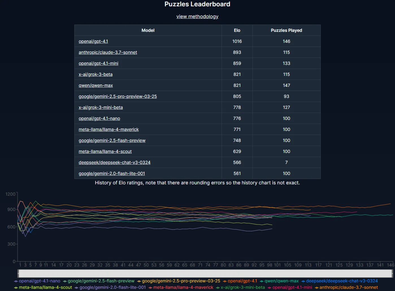Viewport: 395px width, 291px height.
Task: Open x-ai/grok-3-mini-beta link in the table
Action: click(x=101, y=107)
